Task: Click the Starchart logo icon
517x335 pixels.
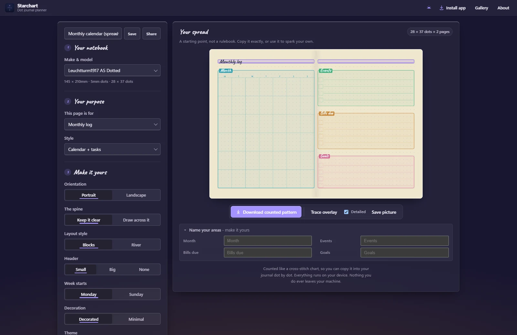Action: click(x=10, y=8)
